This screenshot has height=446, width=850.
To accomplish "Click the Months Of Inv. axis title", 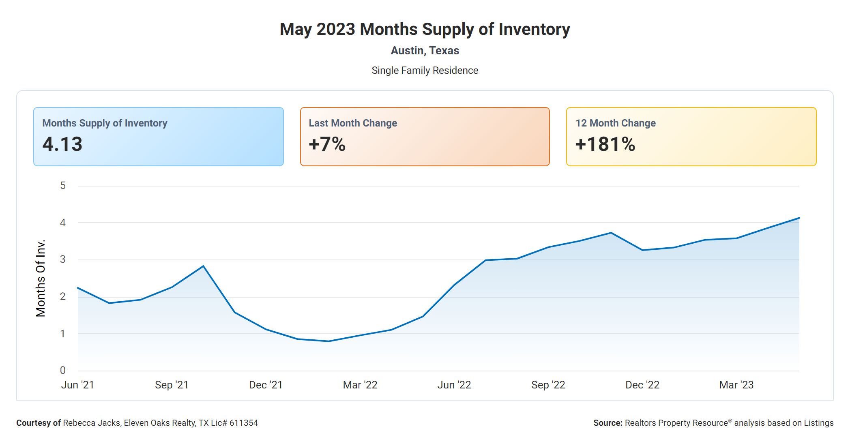I will tap(41, 278).
